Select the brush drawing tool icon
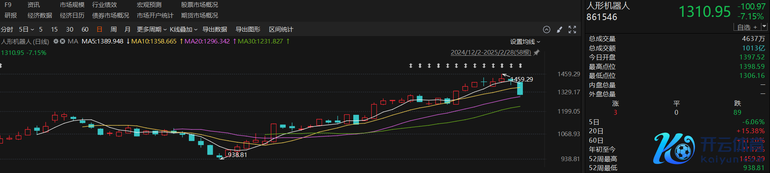This screenshot has height=173, width=770. (559, 30)
